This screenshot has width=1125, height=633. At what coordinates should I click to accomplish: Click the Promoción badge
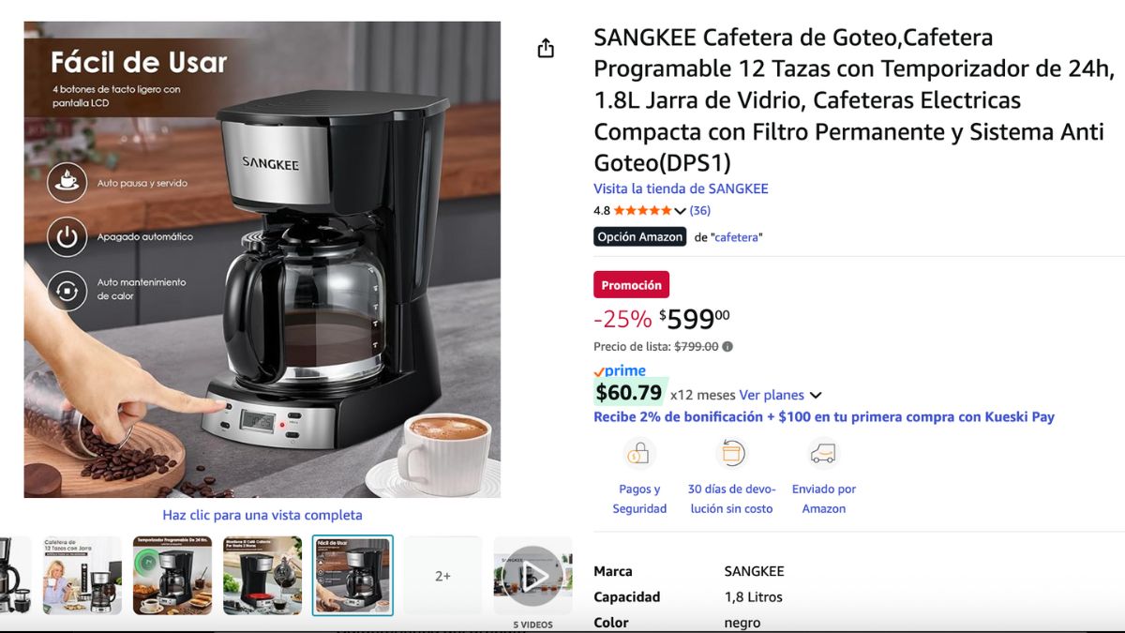[631, 285]
